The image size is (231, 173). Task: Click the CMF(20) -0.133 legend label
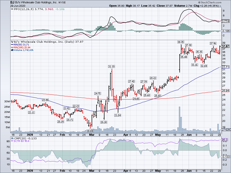[x=25, y=138]
